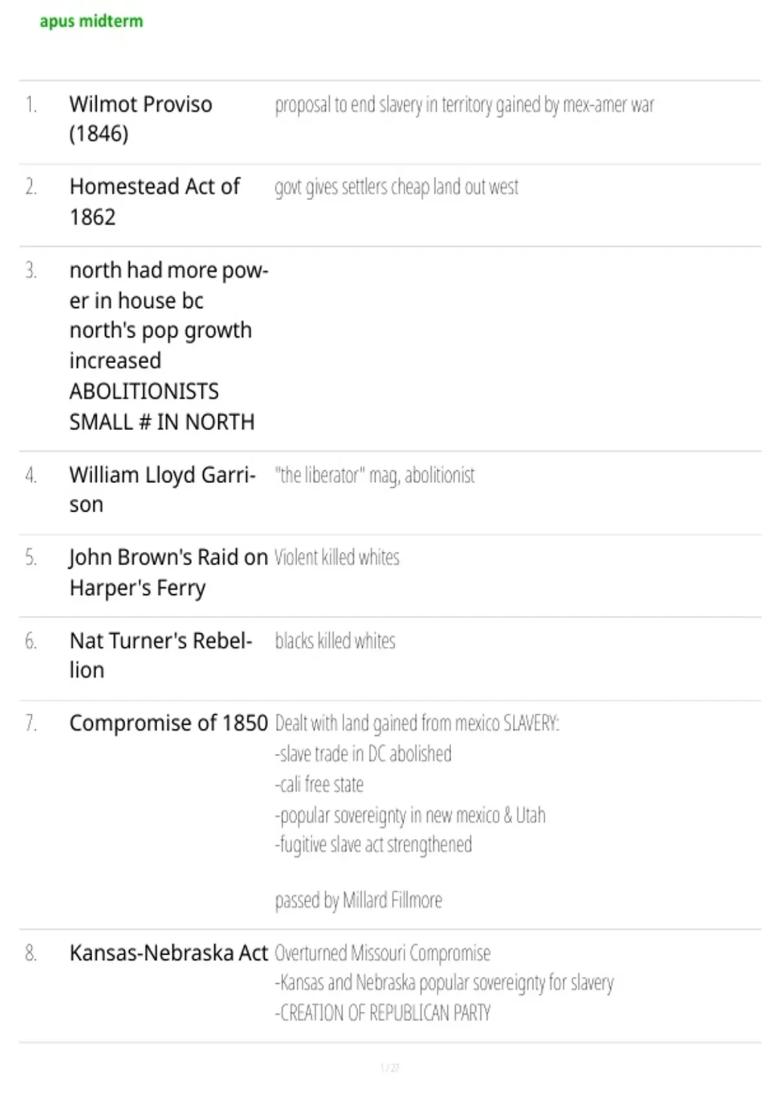Click the 'apus midterm' title link
Viewport: 779px width, 1104px height.
click(x=91, y=21)
